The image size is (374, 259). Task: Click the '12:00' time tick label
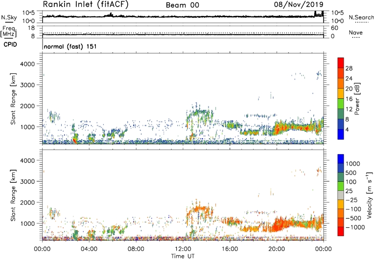183,249
